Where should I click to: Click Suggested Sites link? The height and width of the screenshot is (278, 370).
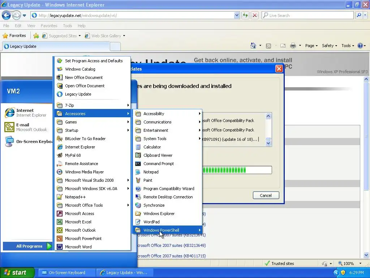[x=61, y=36]
